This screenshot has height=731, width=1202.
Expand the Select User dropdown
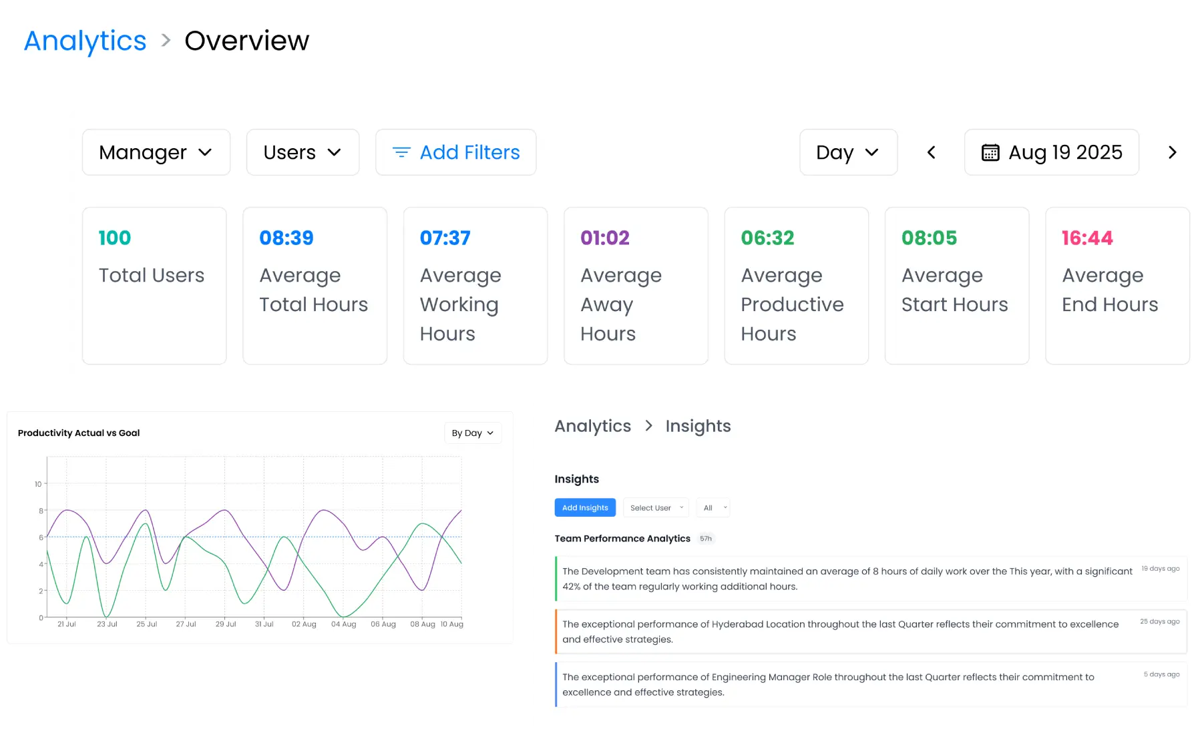655,507
